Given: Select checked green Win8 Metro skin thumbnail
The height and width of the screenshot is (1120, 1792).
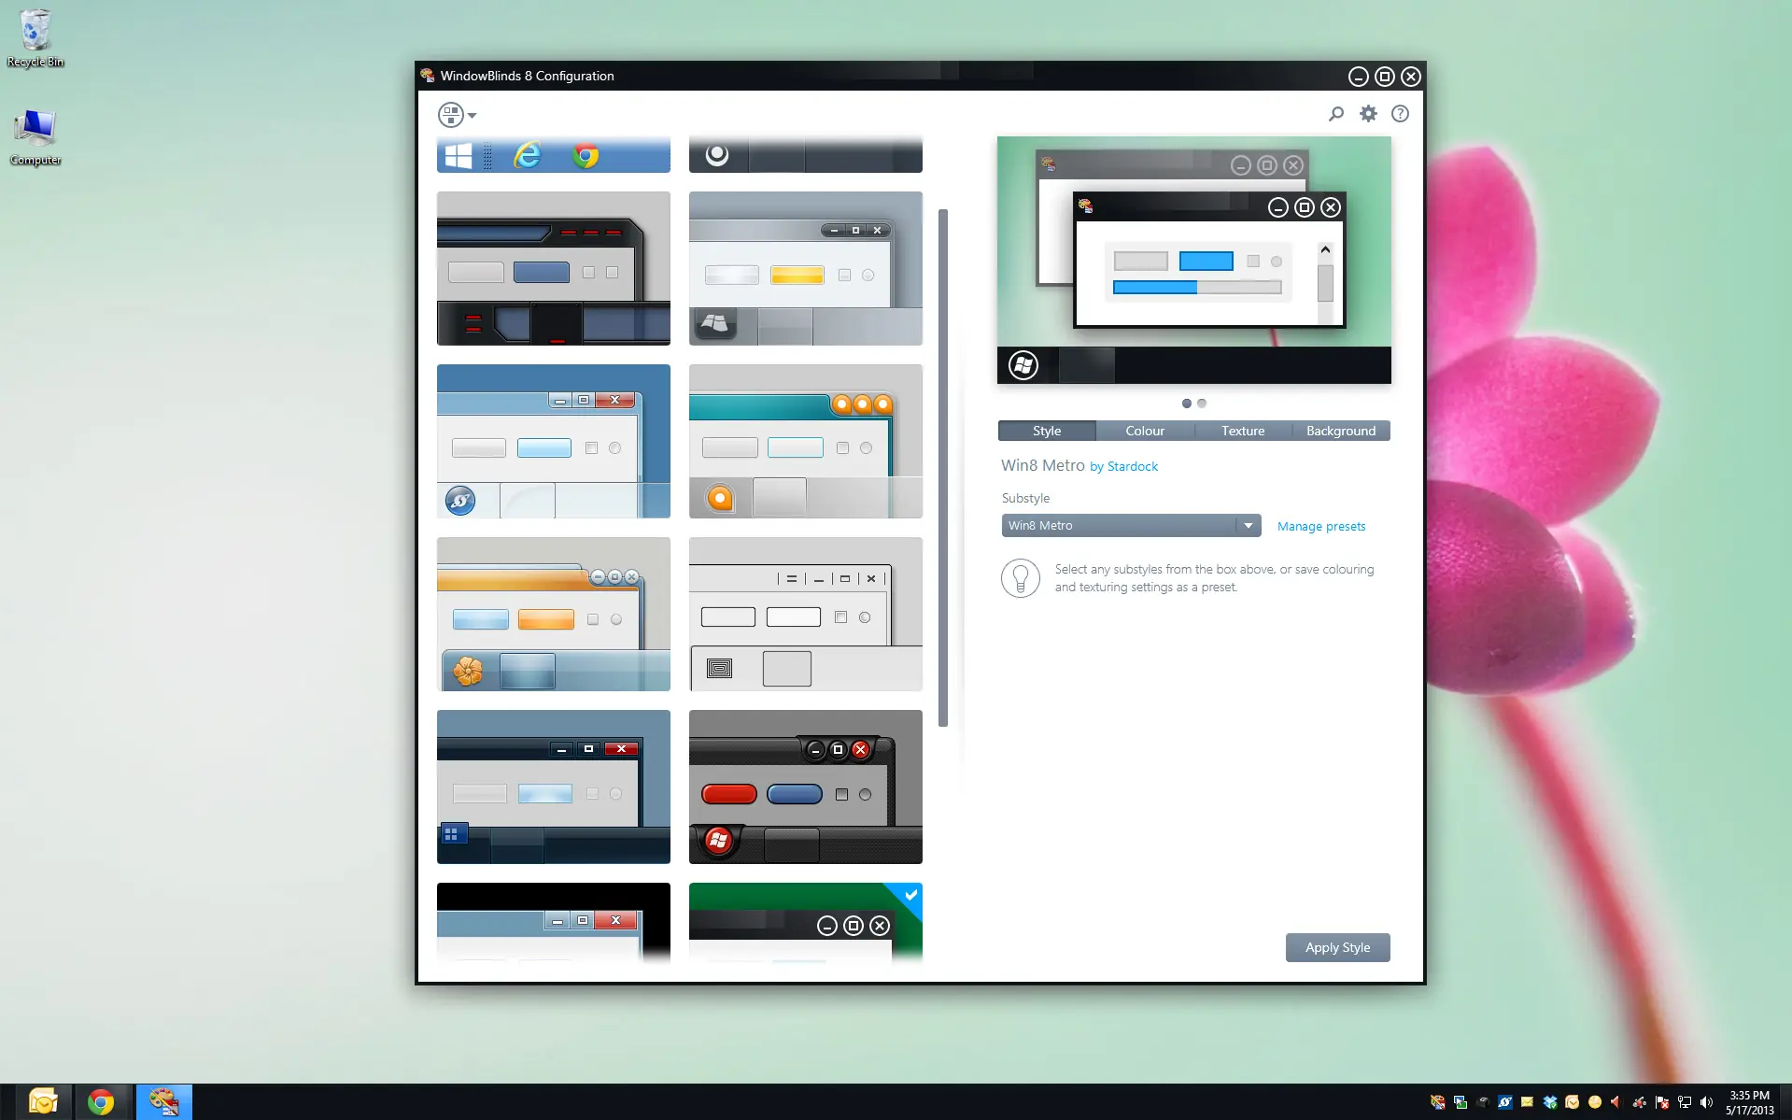Looking at the screenshot, I should pyautogui.click(x=806, y=923).
